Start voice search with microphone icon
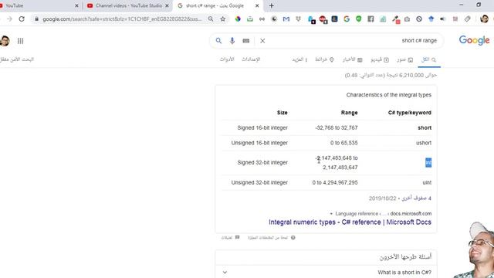The image size is (494, 278). [x=232, y=41]
